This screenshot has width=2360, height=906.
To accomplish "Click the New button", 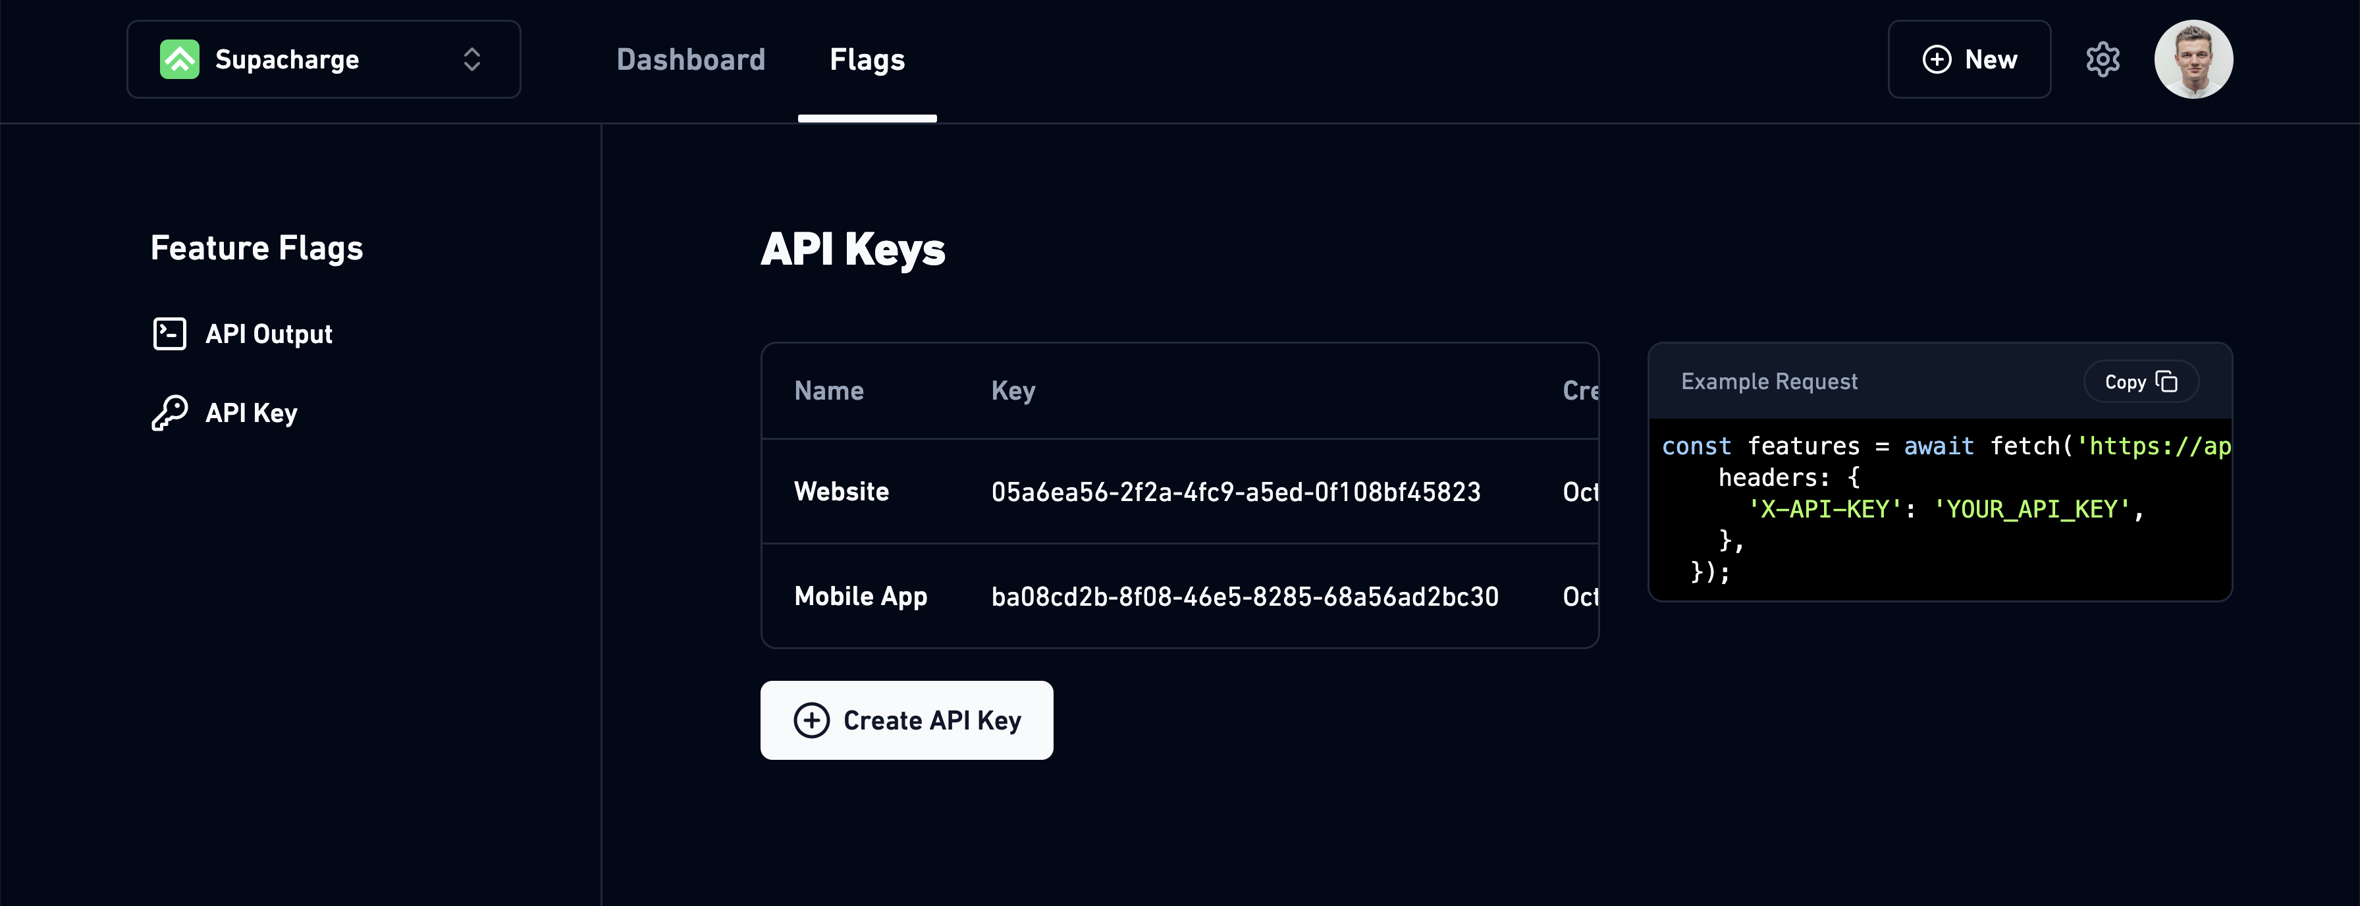I will coord(1969,59).
